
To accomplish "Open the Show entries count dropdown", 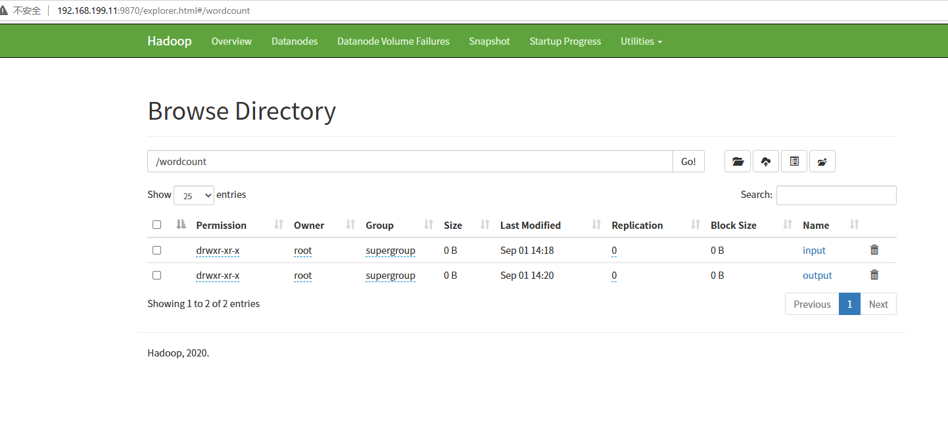I will point(193,195).
